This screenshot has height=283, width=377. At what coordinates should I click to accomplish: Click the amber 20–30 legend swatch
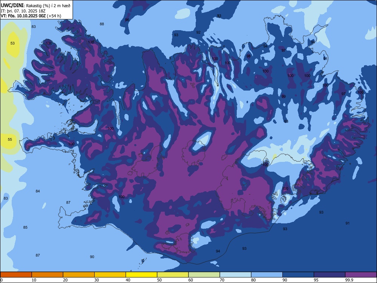(x=79, y=275)
